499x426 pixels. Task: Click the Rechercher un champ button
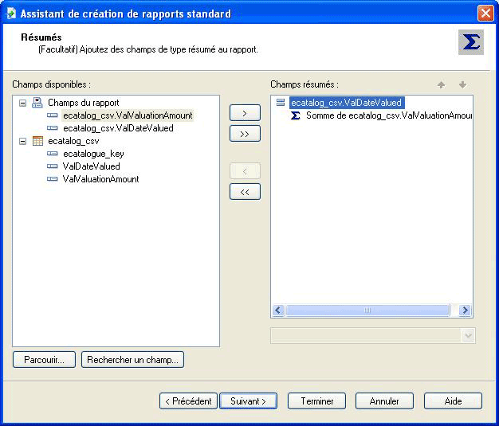tap(133, 360)
